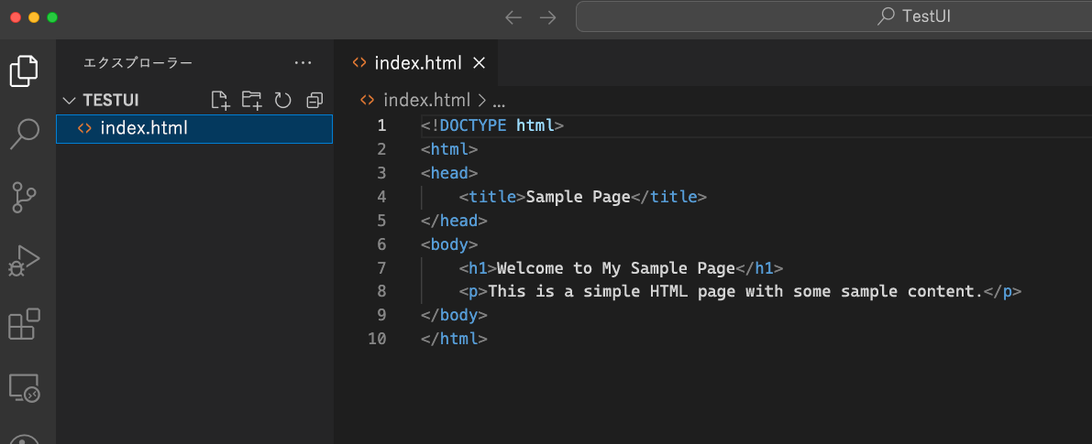This screenshot has height=444, width=1092.
Task: Click the エクスプローラー panel title
Action: pos(138,63)
